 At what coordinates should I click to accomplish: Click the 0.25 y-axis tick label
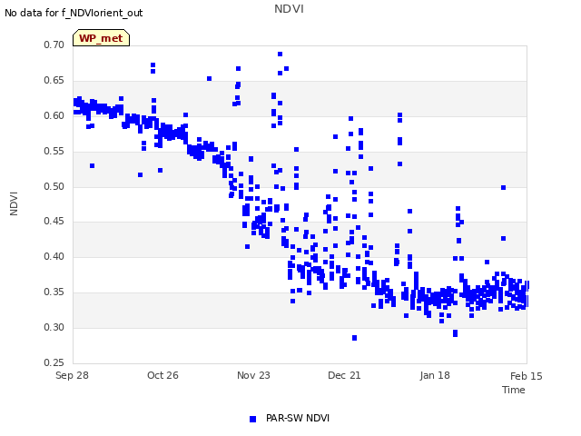click(x=54, y=362)
